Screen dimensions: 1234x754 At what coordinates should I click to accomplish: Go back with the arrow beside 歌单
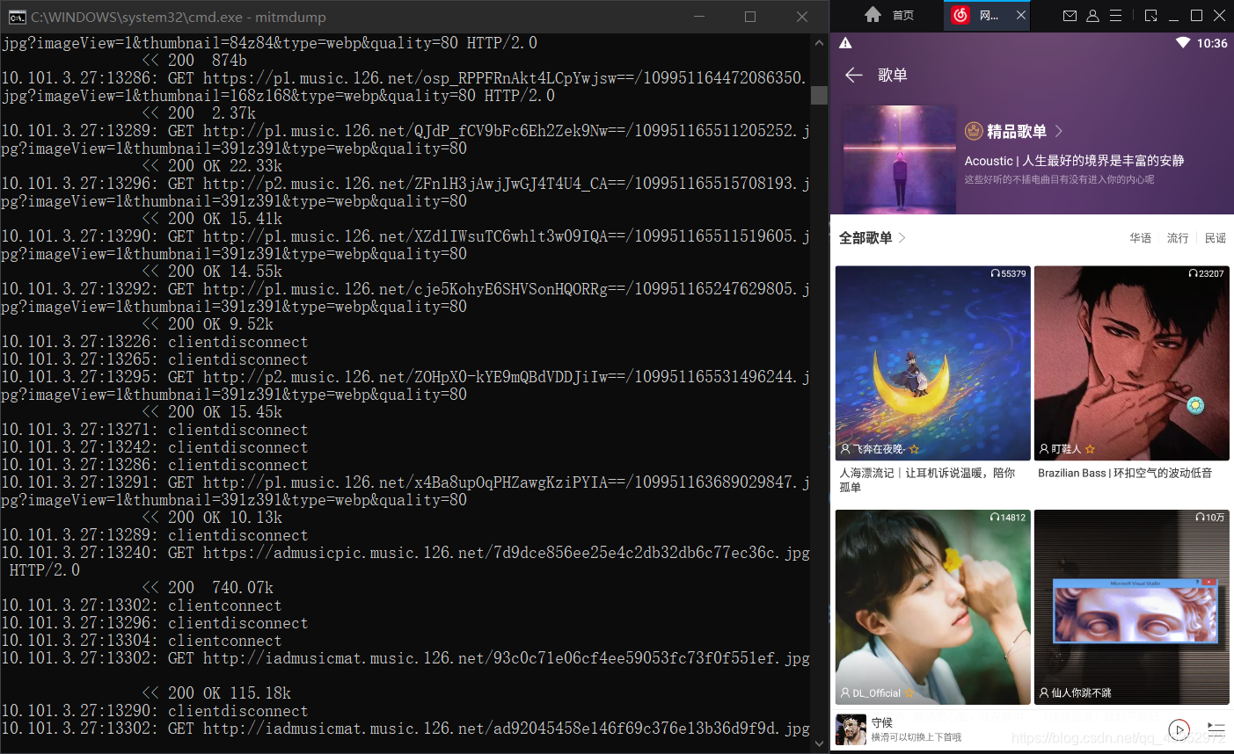tap(853, 76)
